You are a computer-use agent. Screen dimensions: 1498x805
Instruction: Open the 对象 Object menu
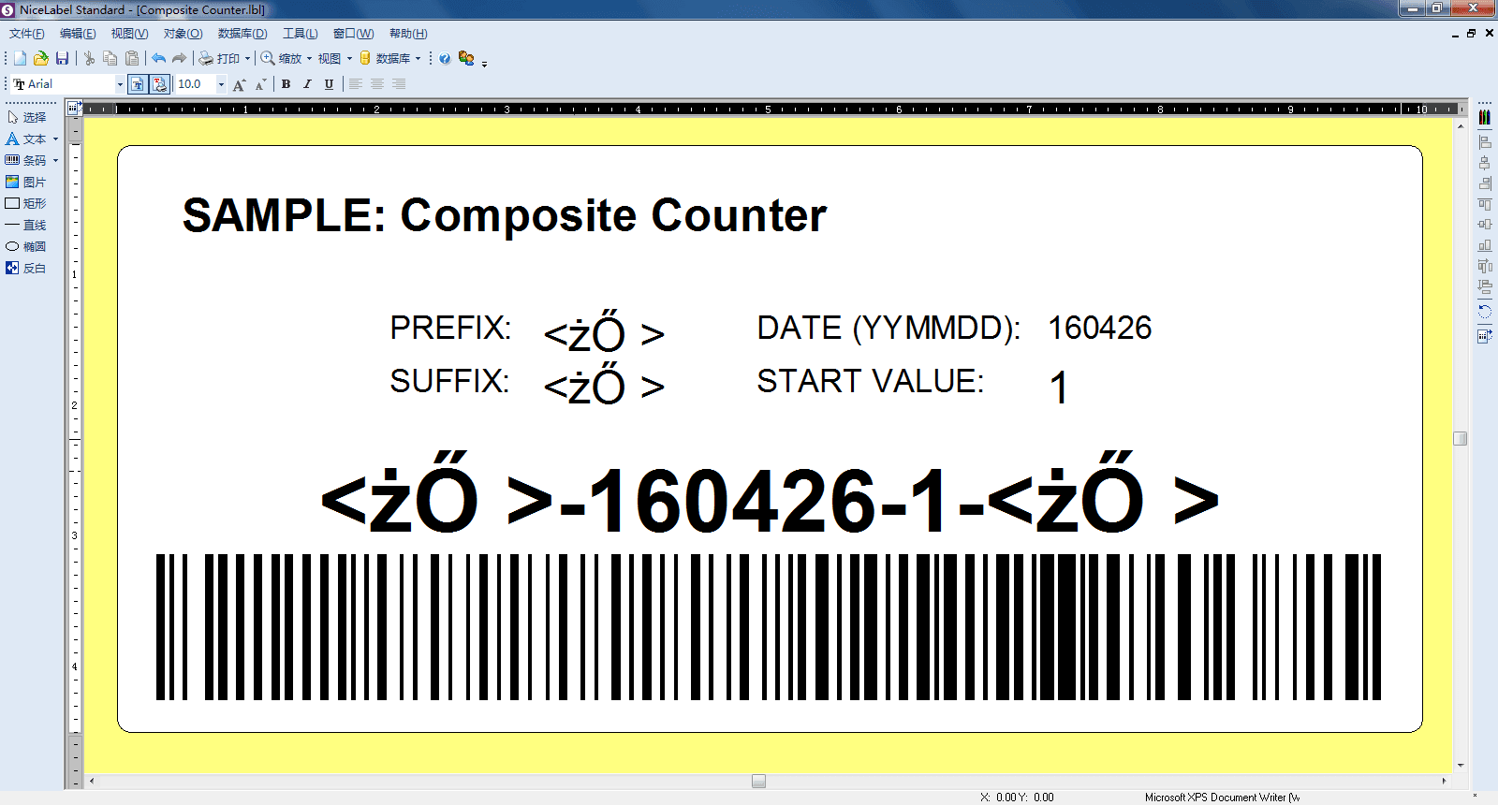click(x=183, y=34)
